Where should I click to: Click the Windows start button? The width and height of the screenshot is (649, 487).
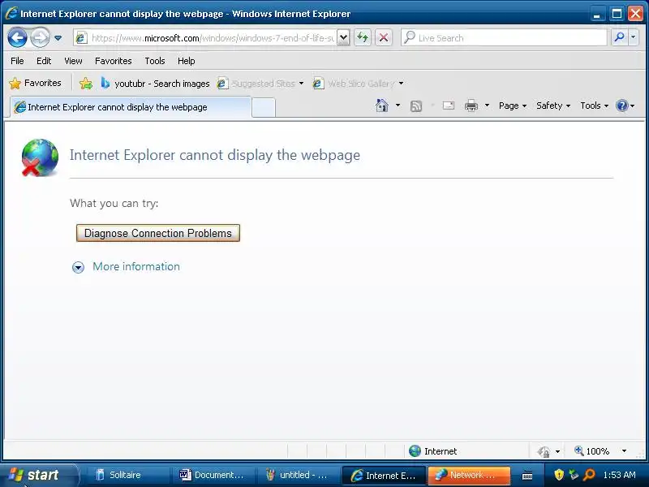(38, 475)
